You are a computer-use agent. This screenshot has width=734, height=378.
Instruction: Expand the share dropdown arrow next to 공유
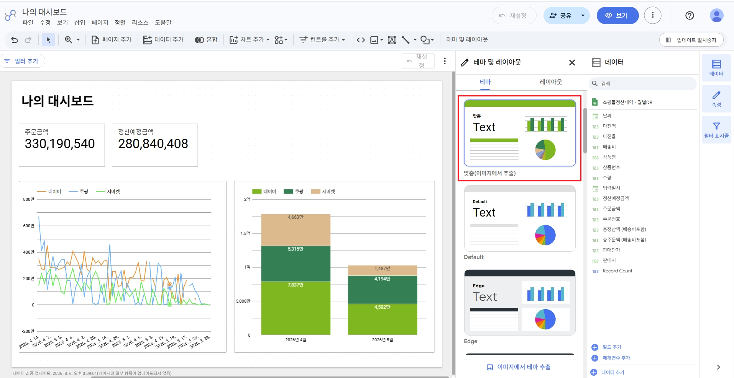[583, 16]
